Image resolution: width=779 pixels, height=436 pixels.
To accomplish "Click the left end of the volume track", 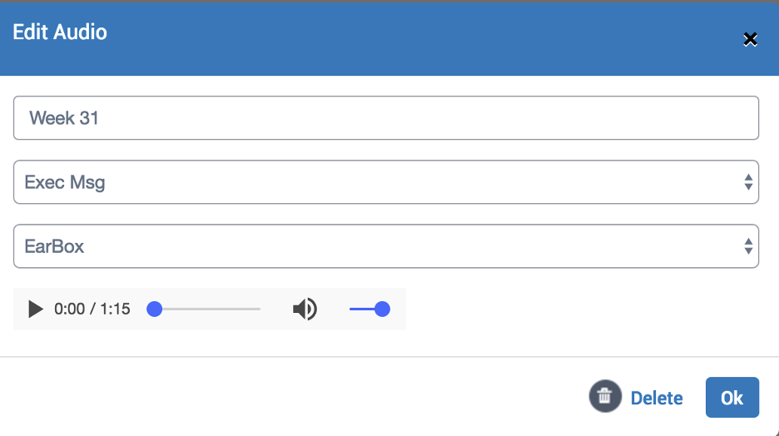I will [x=351, y=309].
